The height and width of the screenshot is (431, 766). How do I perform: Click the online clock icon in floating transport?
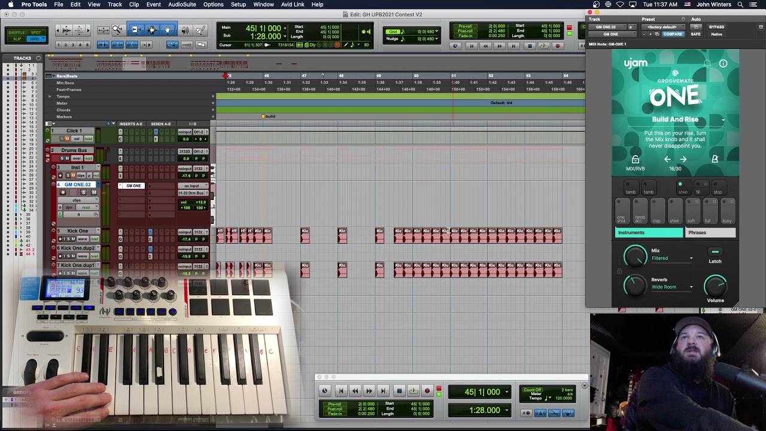[x=325, y=391]
